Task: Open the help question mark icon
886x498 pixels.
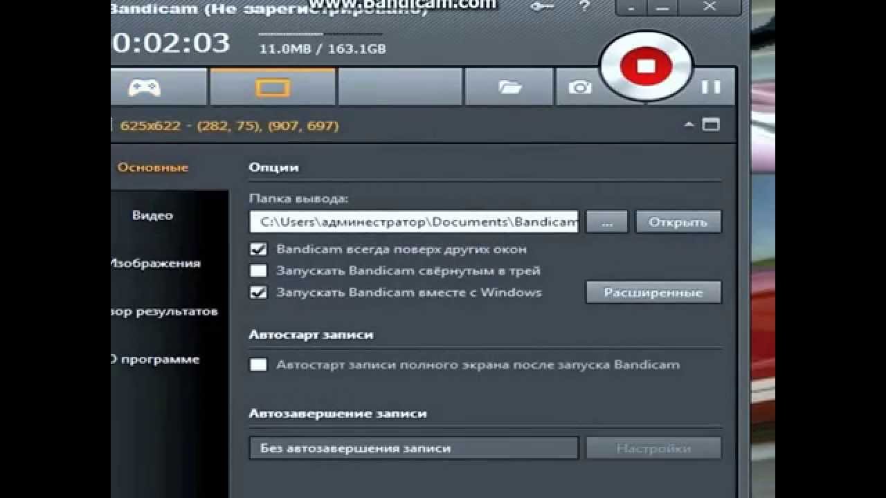Action: click(x=584, y=7)
